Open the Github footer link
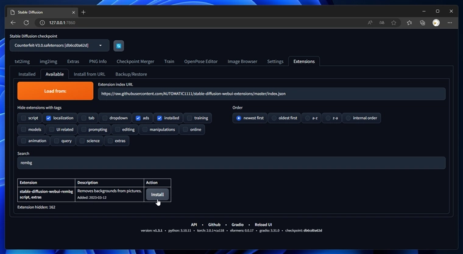This screenshot has height=254, width=463. pyautogui.click(x=214, y=225)
